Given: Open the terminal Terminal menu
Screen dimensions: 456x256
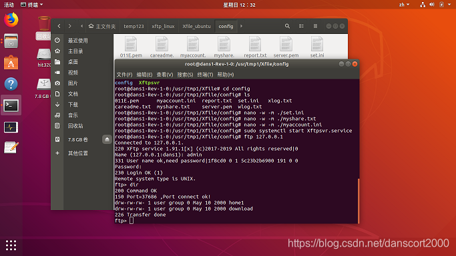Looking at the screenshot, I should click(x=205, y=75).
